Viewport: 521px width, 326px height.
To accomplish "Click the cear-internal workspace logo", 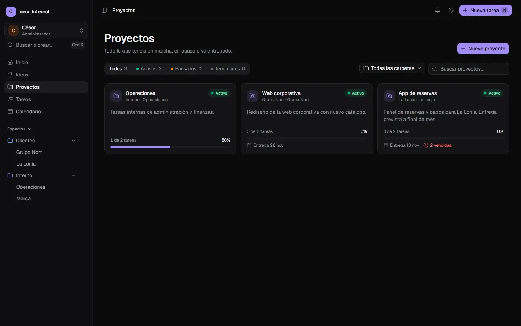I will pos(11,12).
